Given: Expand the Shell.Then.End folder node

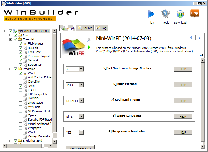Looking at the screenshot, I should [x=11, y=141].
